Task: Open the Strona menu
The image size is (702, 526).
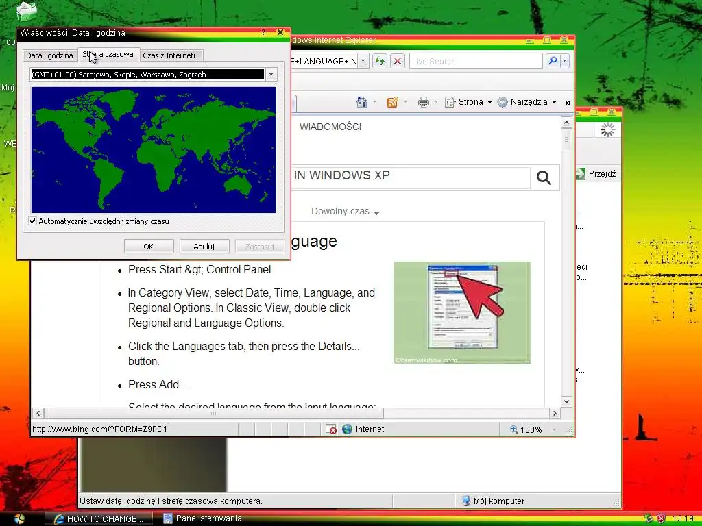Action: coord(468,102)
